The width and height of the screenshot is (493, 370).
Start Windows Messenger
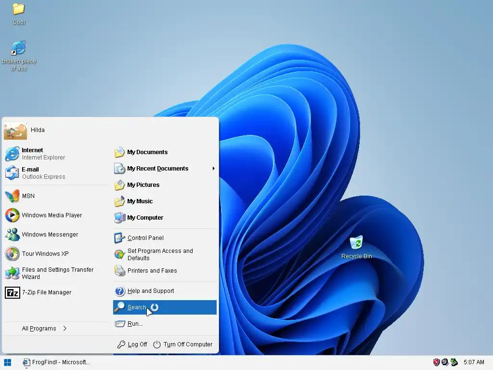click(55, 235)
